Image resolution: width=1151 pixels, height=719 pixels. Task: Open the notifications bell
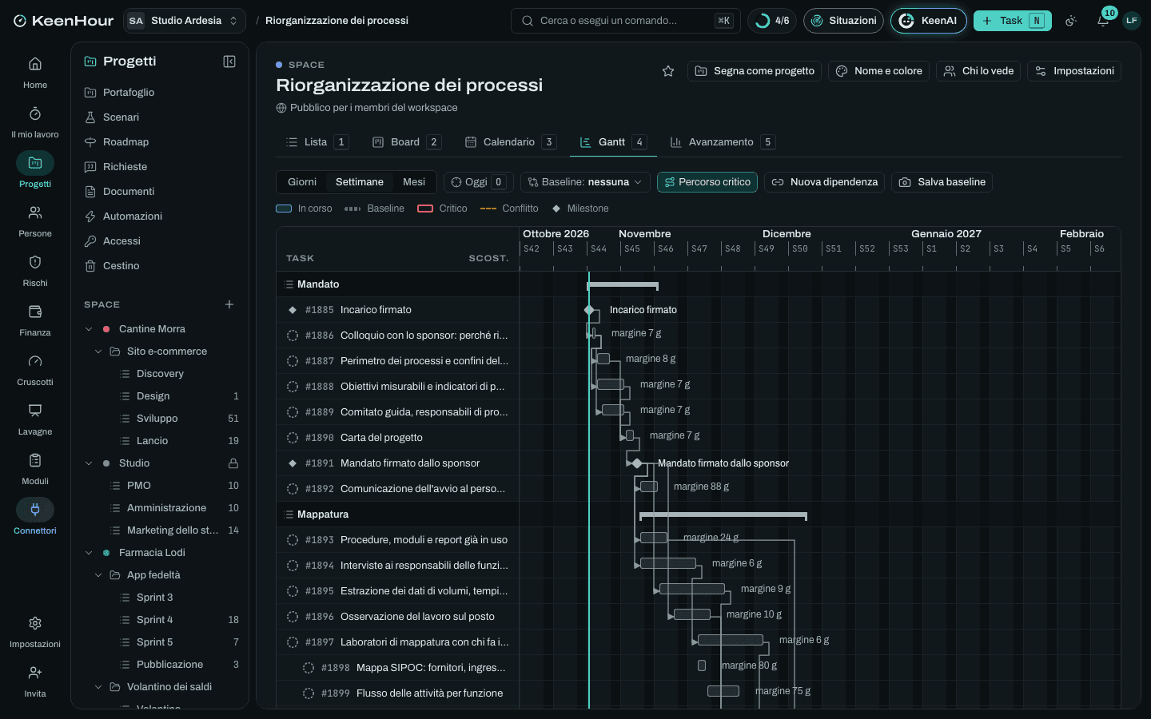(x=1103, y=21)
